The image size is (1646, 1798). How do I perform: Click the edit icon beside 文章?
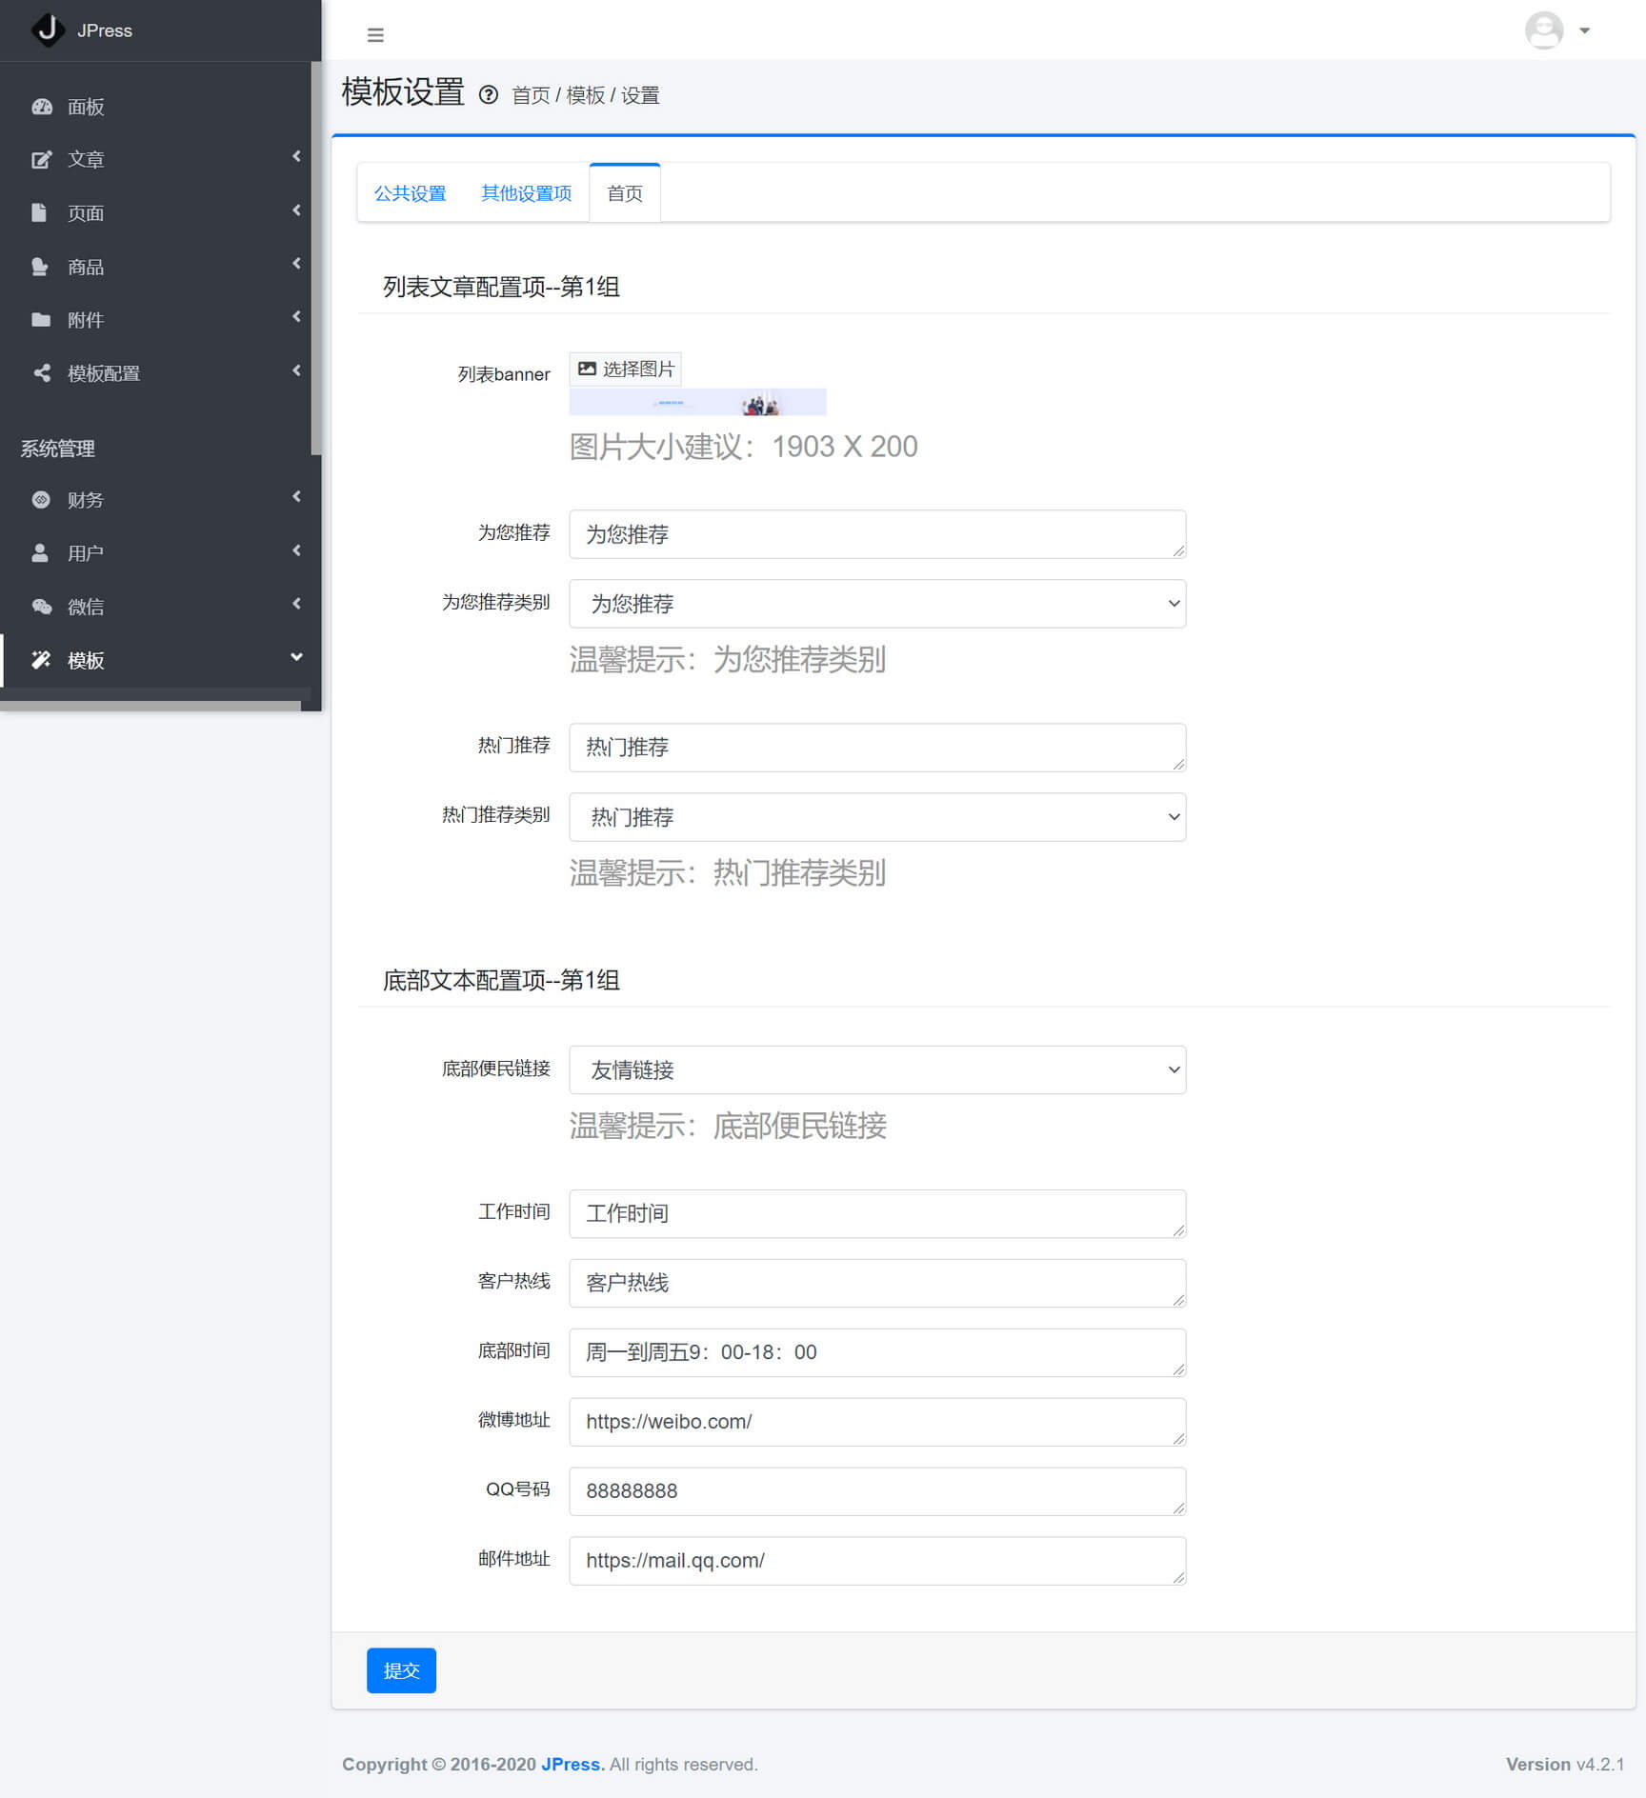[41, 160]
